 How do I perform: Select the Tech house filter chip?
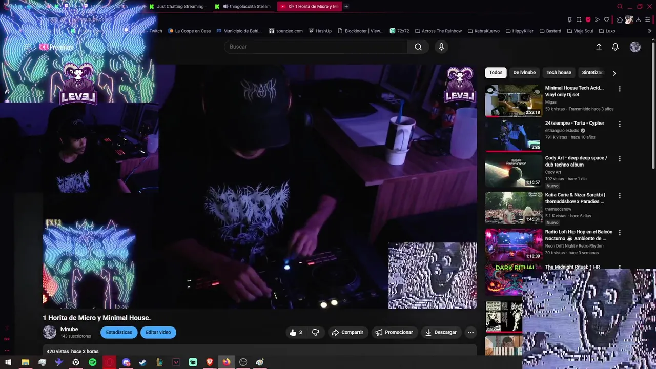point(559,73)
